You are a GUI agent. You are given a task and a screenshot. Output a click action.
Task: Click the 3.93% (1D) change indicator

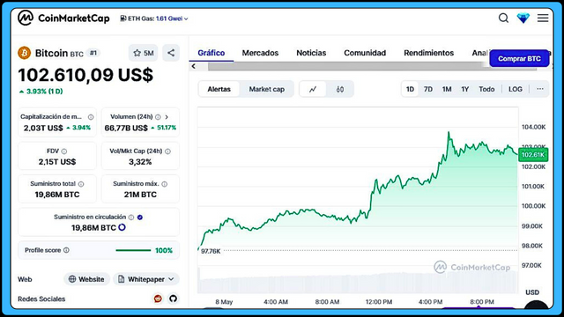(x=41, y=92)
